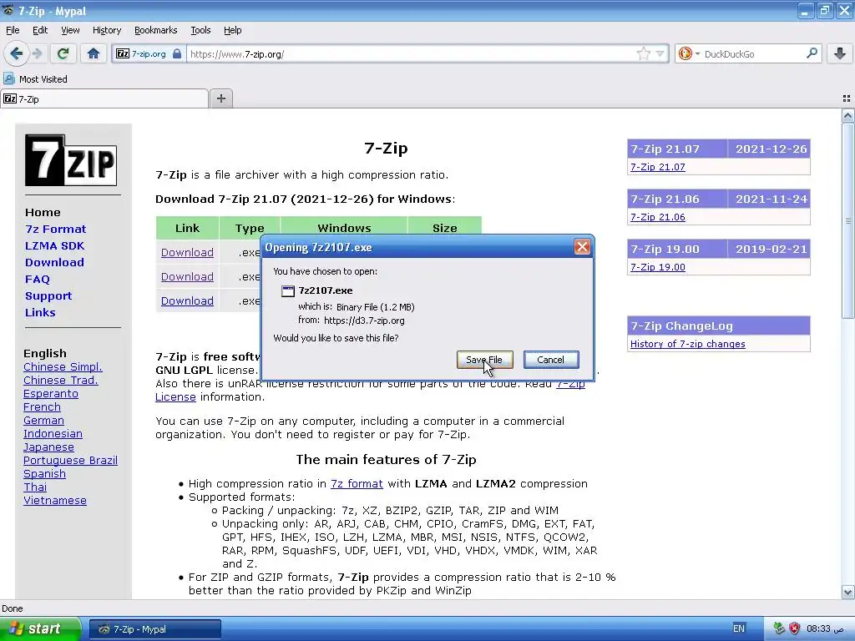Open the Windows start menu
Screen dimensions: 855x641
click(x=40, y=629)
